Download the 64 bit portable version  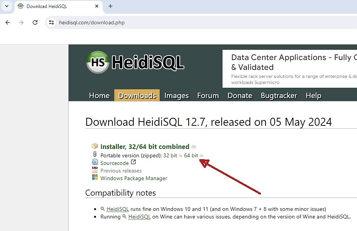[191, 155]
